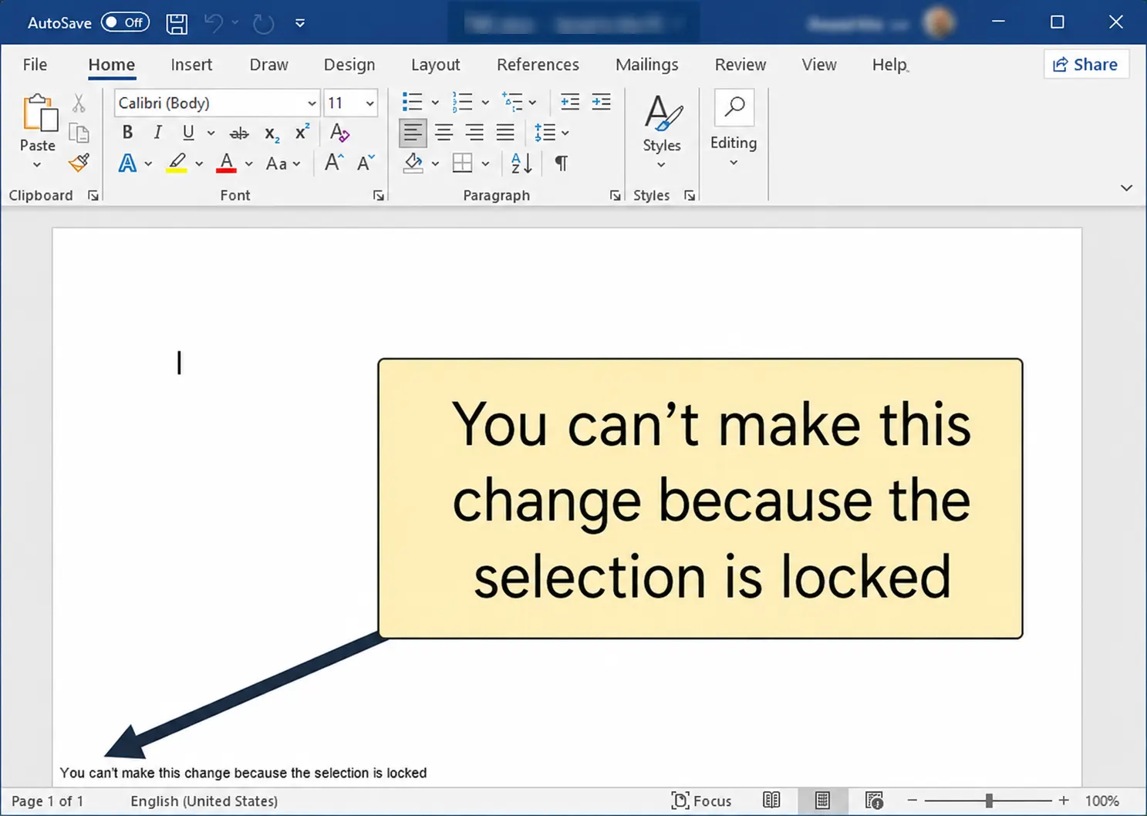Open the Styles gallery button
This screenshot has height=816, width=1147.
662,131
